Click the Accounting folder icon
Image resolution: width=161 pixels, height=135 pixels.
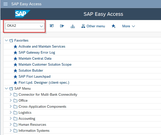[x=15, y=119]
